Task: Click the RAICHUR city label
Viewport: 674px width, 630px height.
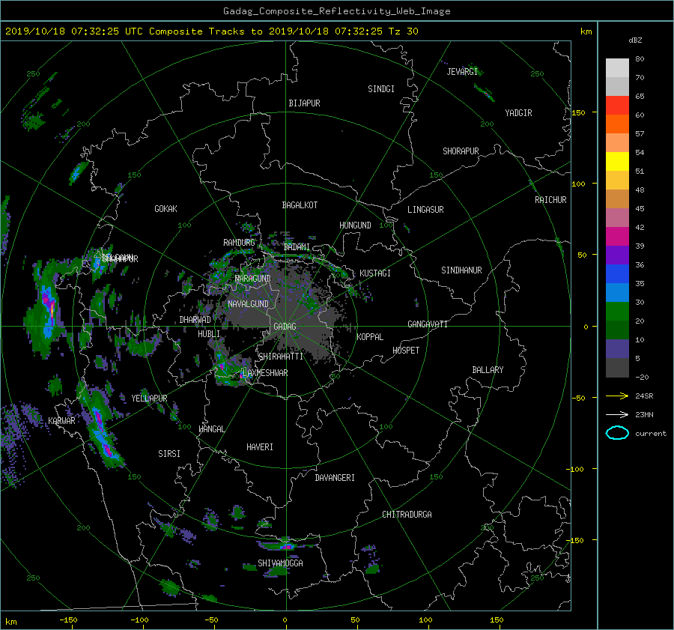Action: point(550,200)
